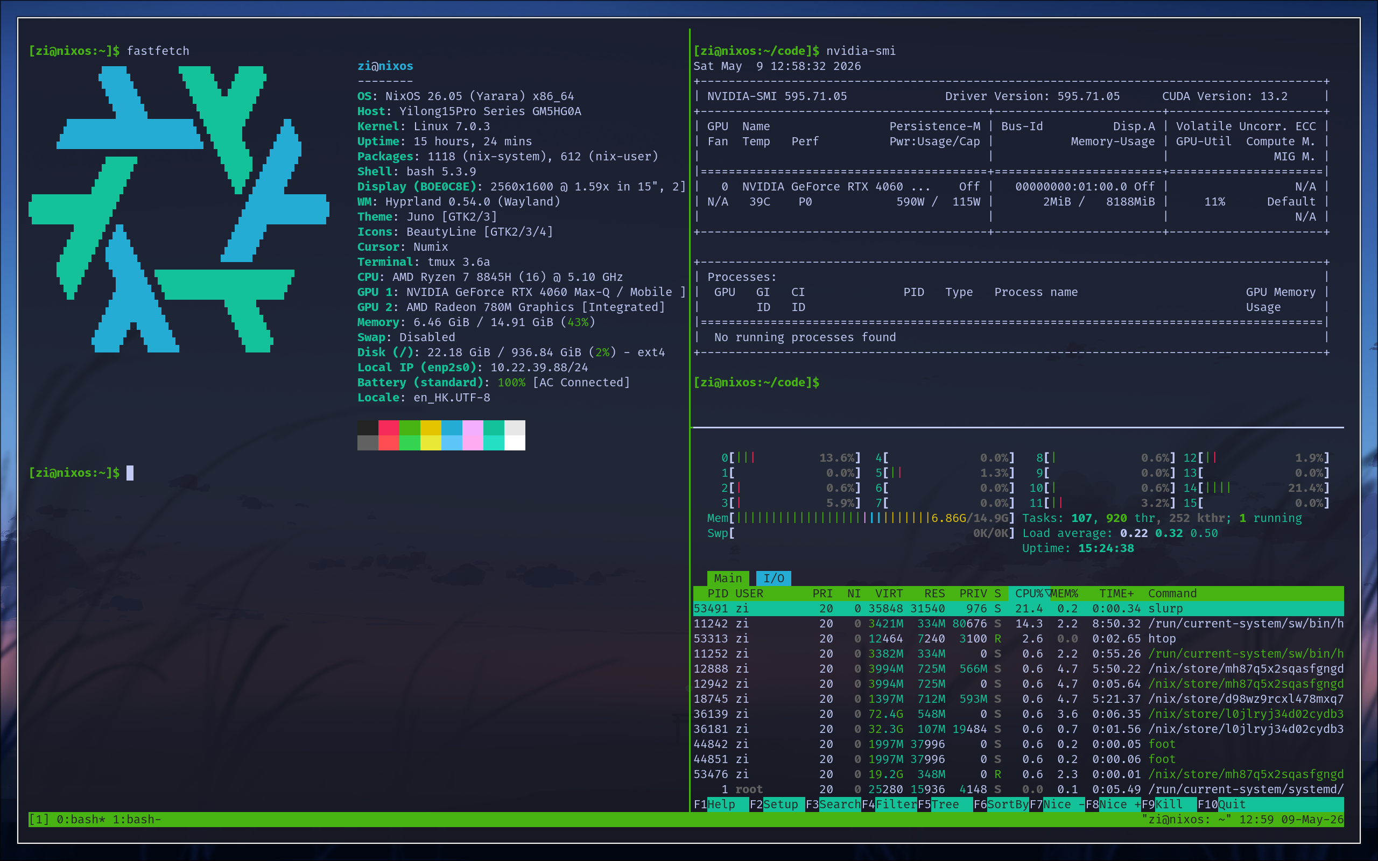Image resolution: width=1378 pixels, height=861 pixels.
Task: Click the Load average values in htop
Action: (1169, 533)
